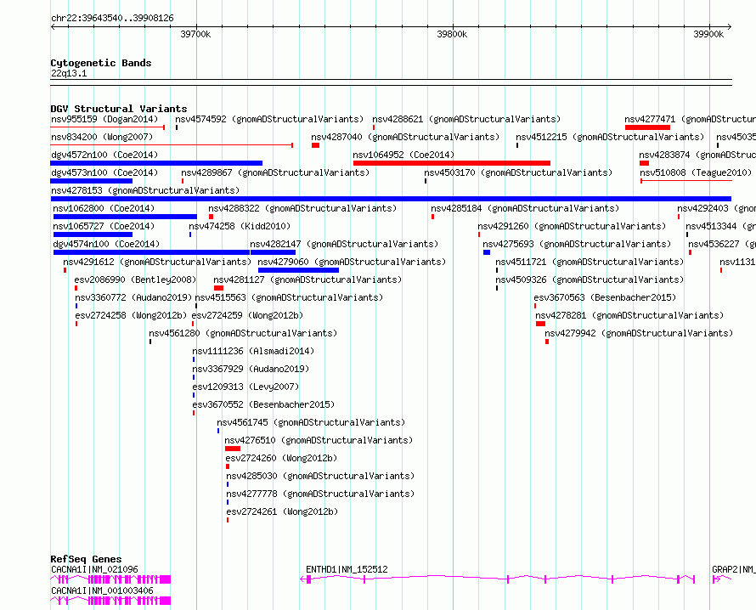756x610 pixels.
Task: Open nsv4278281 variant label
Action: [x=629, y=315]
